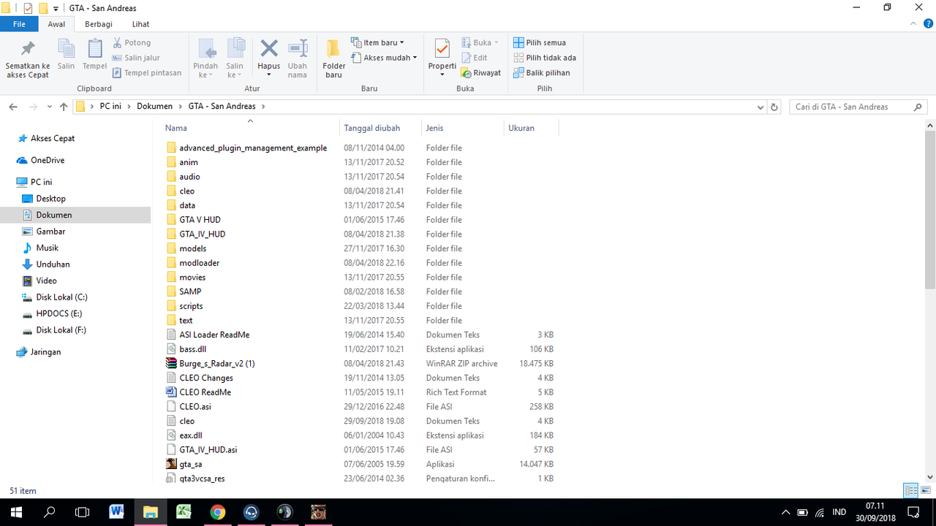The width and height of the screenshot is (936, 526).
Task: Open Google Chrome from the taskbar
Action: click(217, 511)
